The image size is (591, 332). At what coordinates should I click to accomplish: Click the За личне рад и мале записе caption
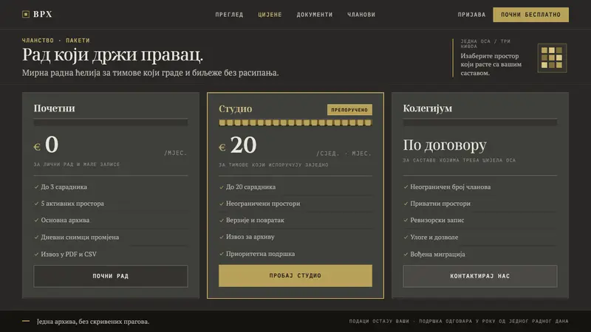click(x=77, y=165)
